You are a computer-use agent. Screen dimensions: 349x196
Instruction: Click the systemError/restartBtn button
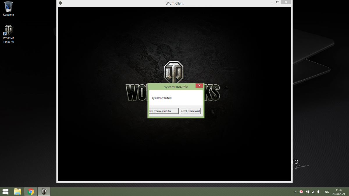coord(164,111)
